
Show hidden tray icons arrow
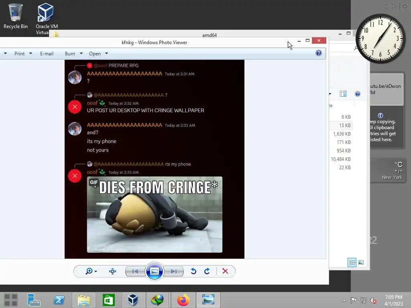344,300
